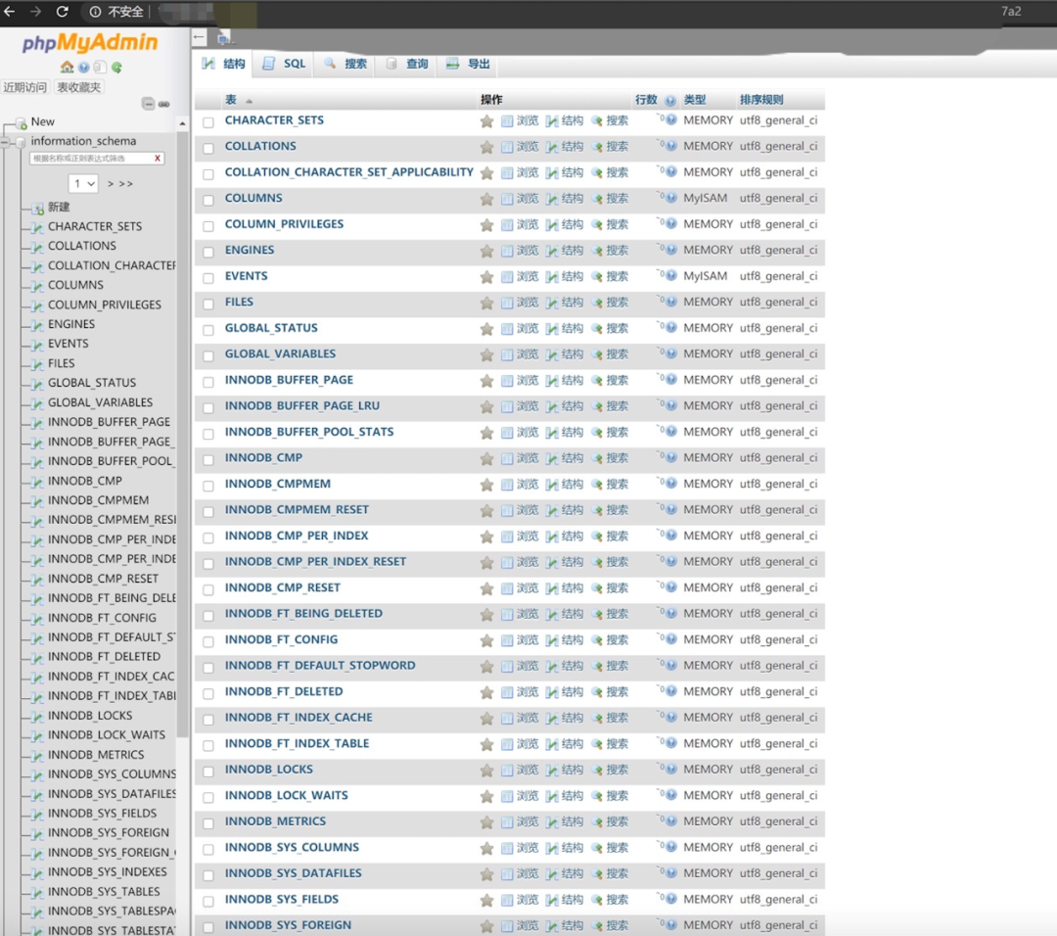Select the INNODB_CMPMEM row checkbox
This screenshot has height=936, width=1057.
point(208,486)
